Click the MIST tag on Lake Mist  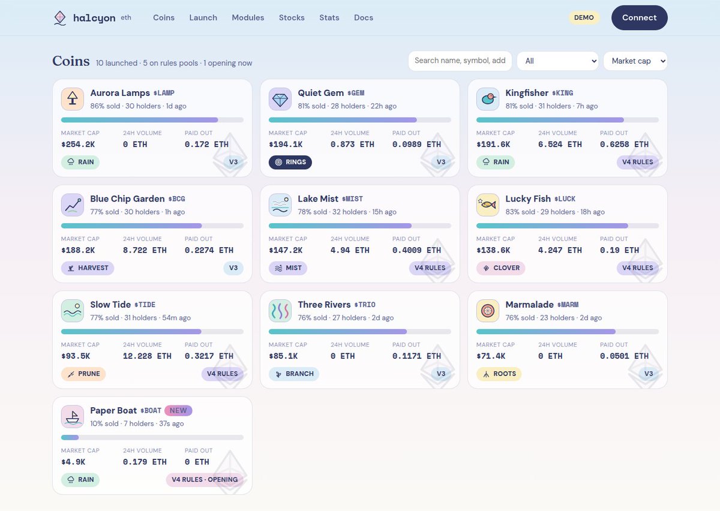(x=288, y=268)
